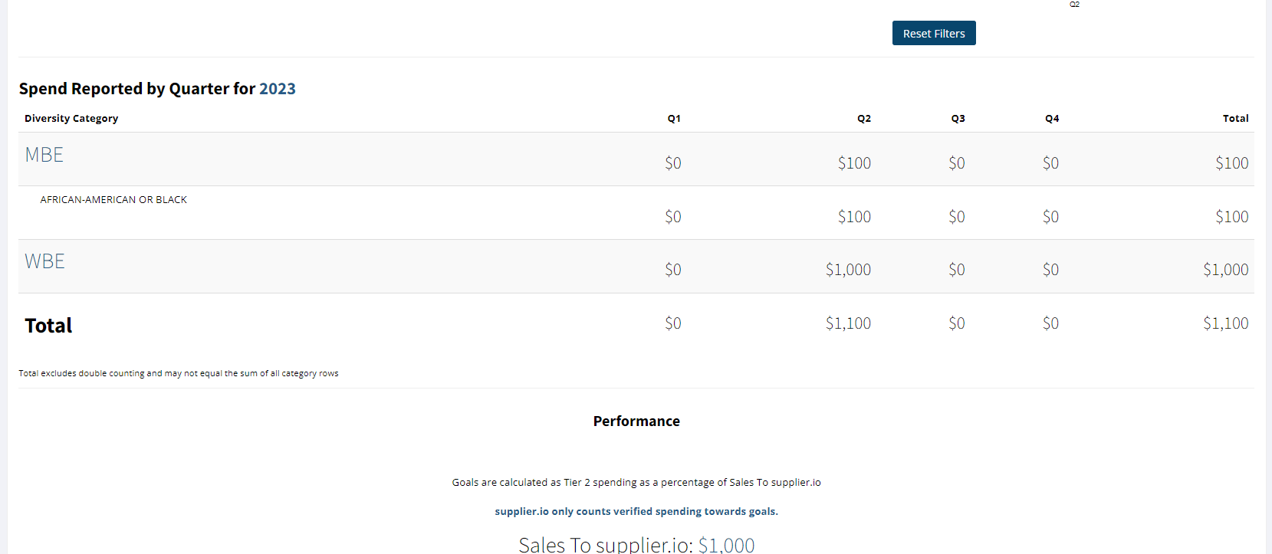Click the Sales To supplier.io amount

pyautogui.click(x=726, y=545)
